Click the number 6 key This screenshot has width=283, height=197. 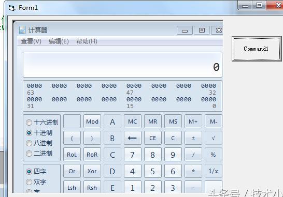(x=173, y=171)
